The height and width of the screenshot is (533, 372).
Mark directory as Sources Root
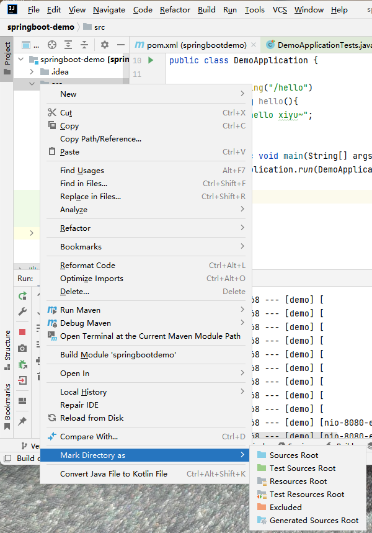tap(308, 455)
